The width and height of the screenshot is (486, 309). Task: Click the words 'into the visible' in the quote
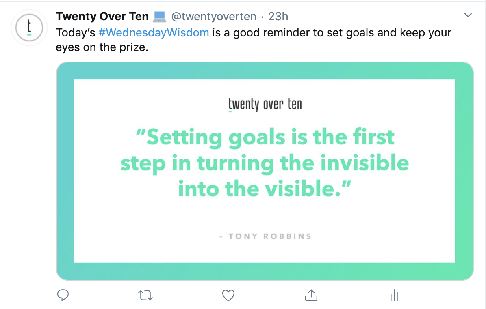[x=265, y=189]
